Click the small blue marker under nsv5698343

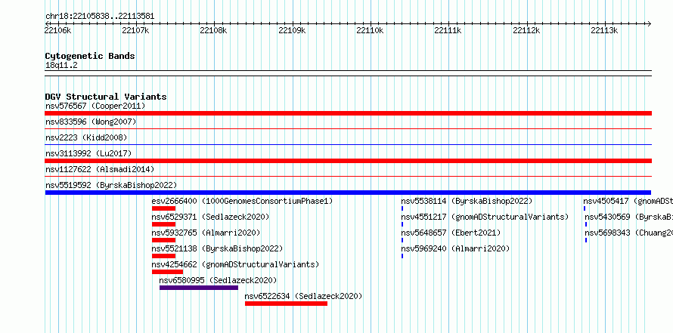(586, 240)
